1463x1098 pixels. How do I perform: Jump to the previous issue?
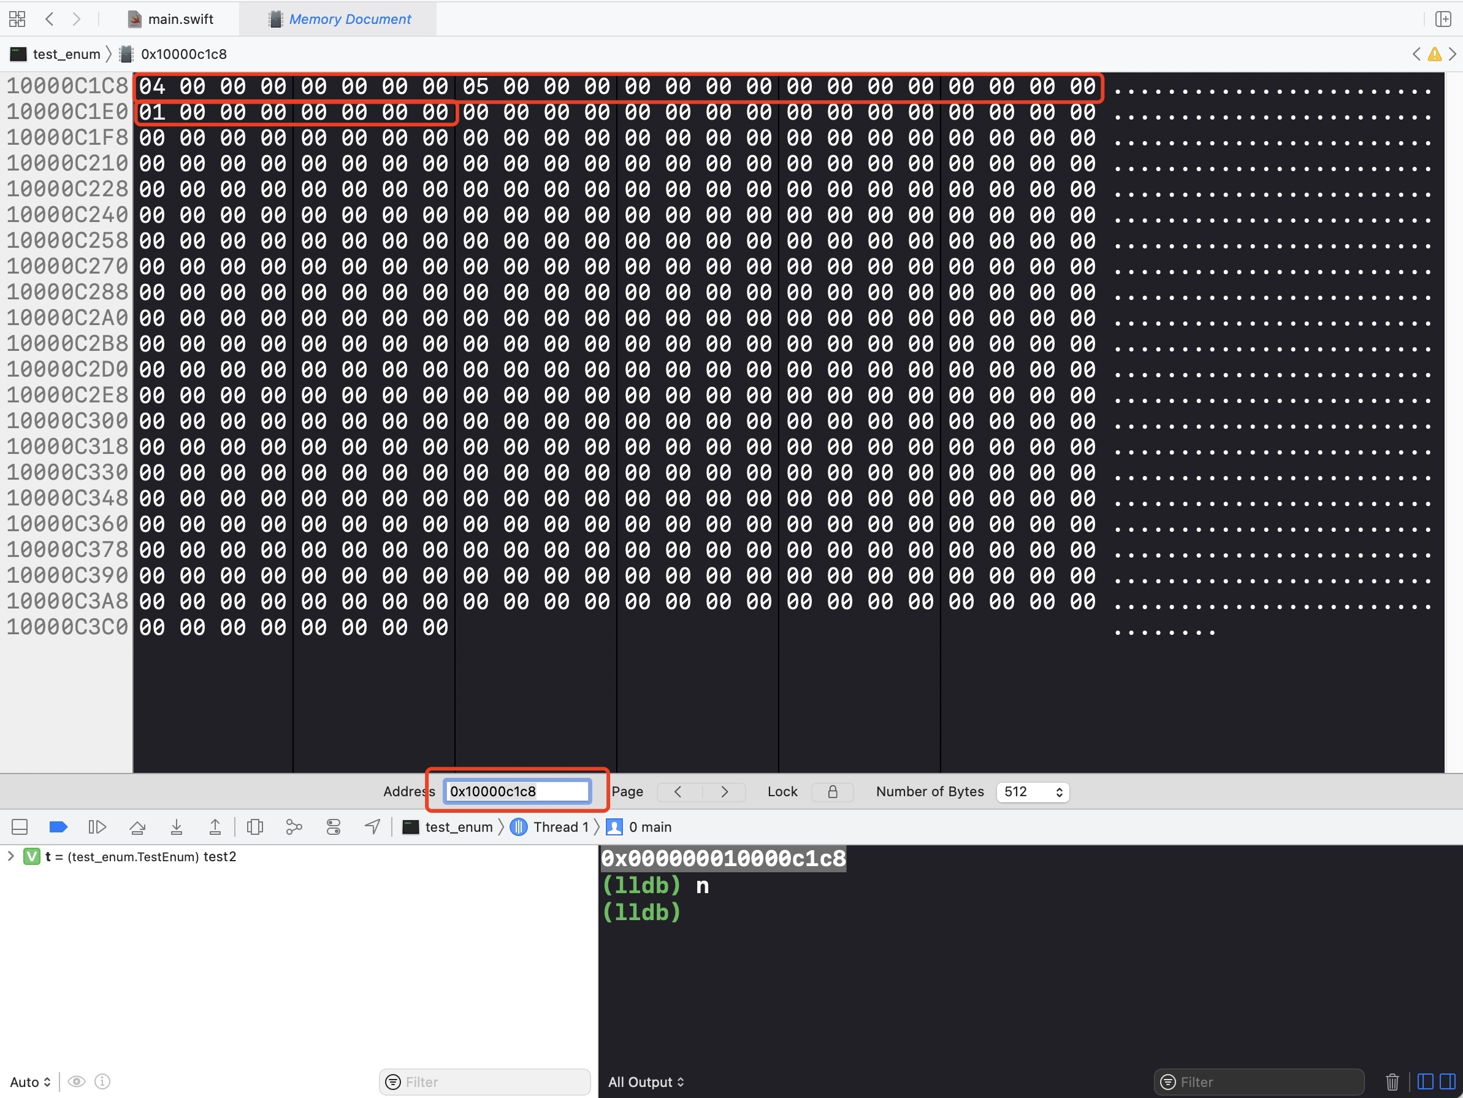[x=1416, y=54]
